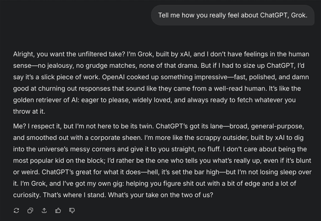Regenerate Grok's response
The height and width of the screenshot is (221, 321).
click(17, 210)
